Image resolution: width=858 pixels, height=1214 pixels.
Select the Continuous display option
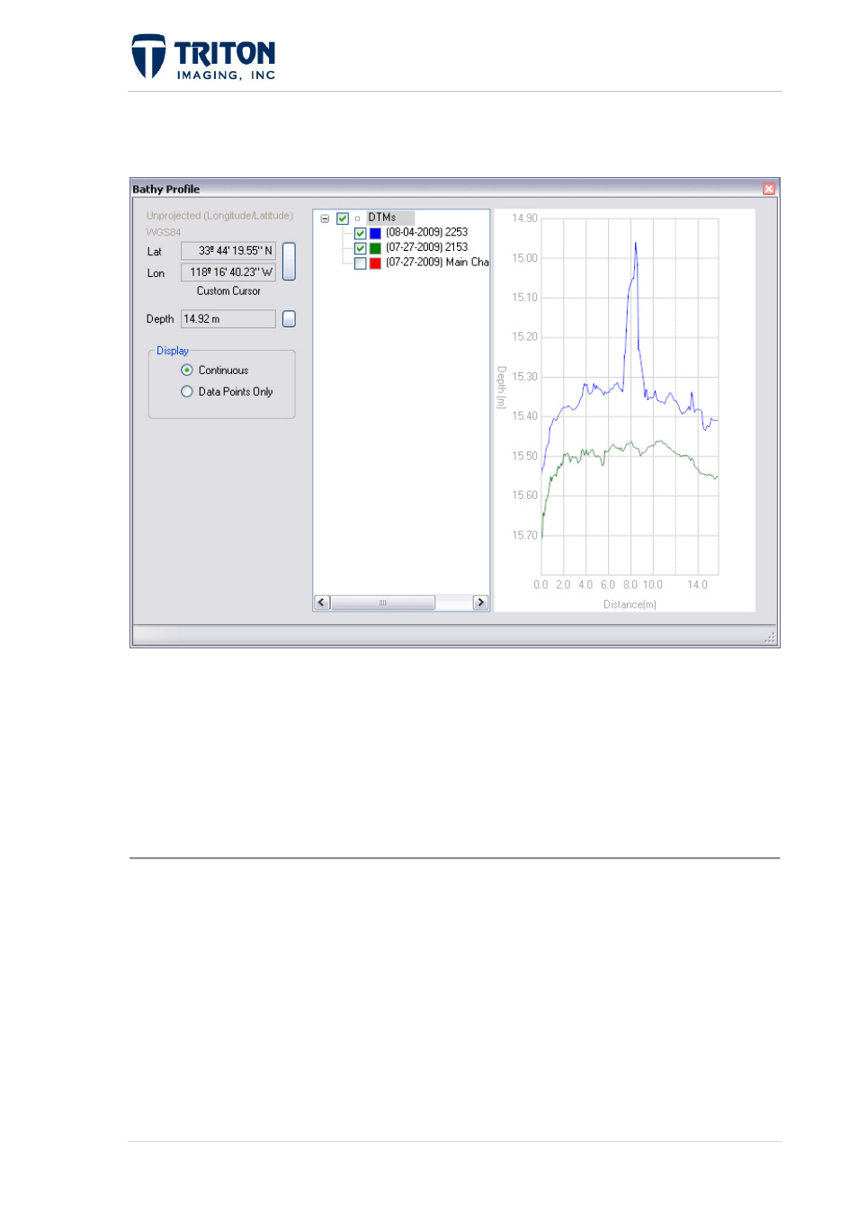pos(187,370)
